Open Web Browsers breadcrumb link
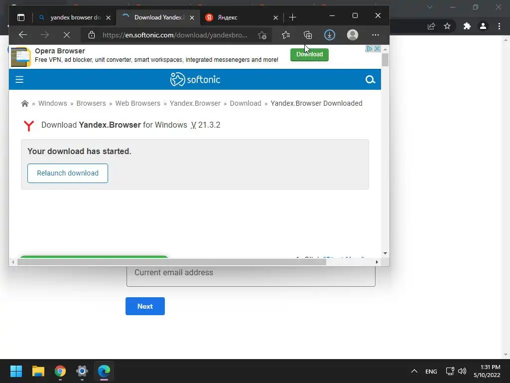This screenshot has width=510, height=383. [x=138, y=103]
